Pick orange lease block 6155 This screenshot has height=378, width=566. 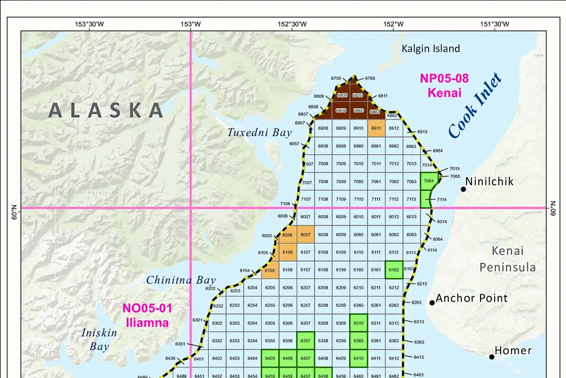[270, 270]
